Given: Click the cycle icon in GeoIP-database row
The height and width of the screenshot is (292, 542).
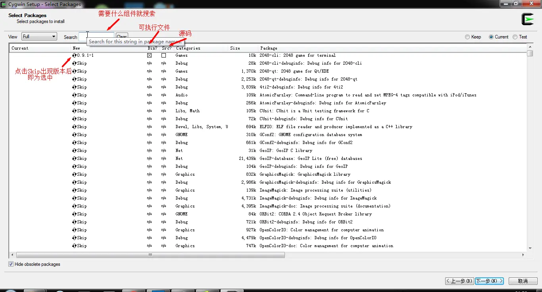Looking at the screenshot, I should (74, 158).
